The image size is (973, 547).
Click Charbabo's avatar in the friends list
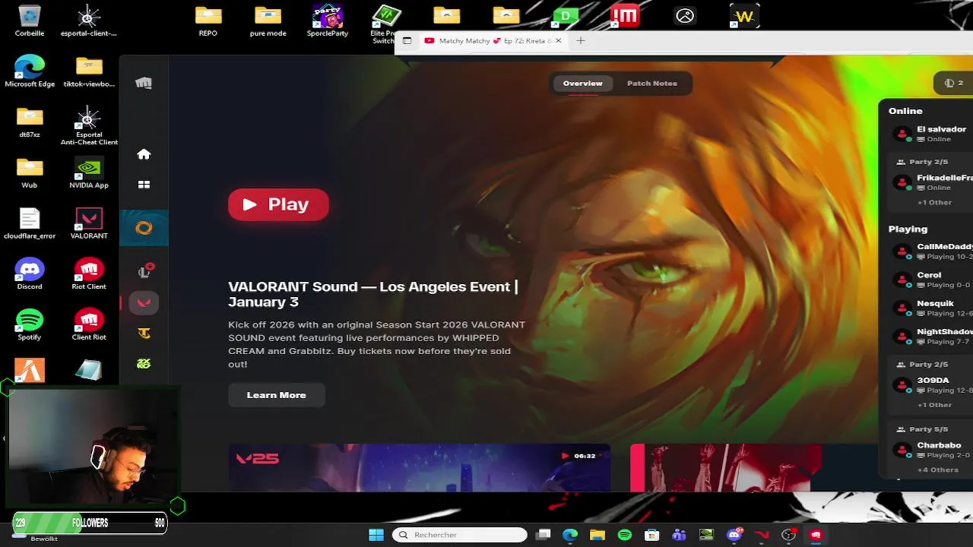click(902, 450)
